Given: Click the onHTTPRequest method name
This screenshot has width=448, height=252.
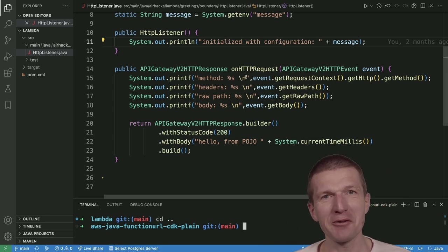Looking at the screenshot, I should click(254, 69).
